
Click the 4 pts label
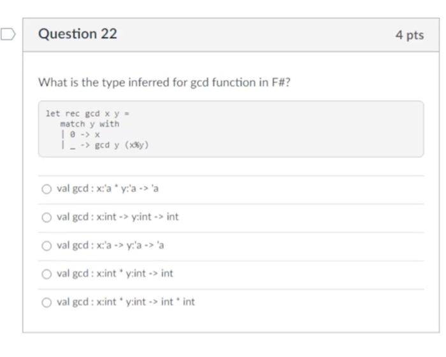(x=410, y=35)
